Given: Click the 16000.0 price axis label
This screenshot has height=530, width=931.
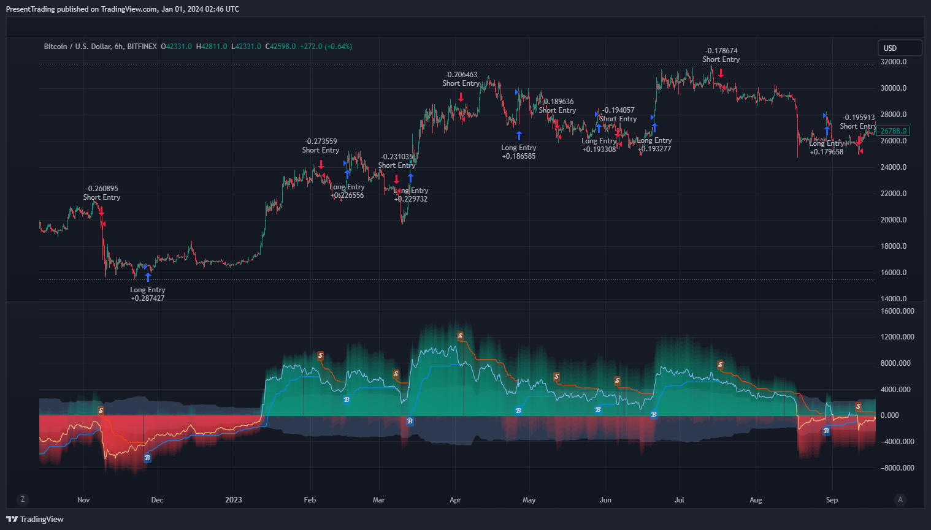Looking at the screenshot, I should pos(894,273).
